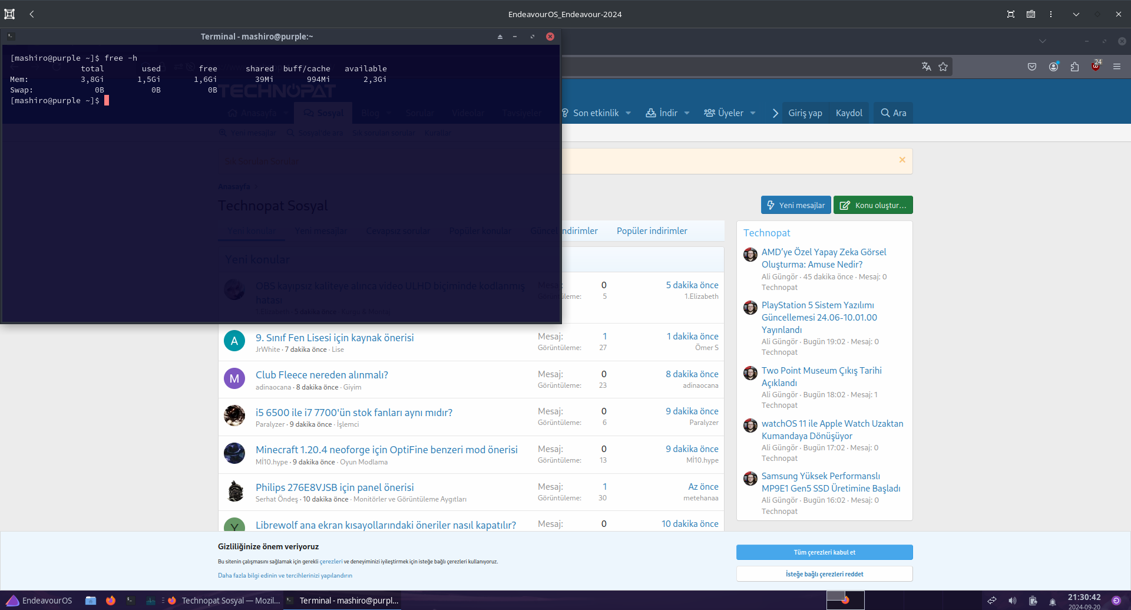Screen dimensions: 1131x610
Task: Switch to Technopat Sosyal Firefox taskbar window
Action: click(224, 601)
